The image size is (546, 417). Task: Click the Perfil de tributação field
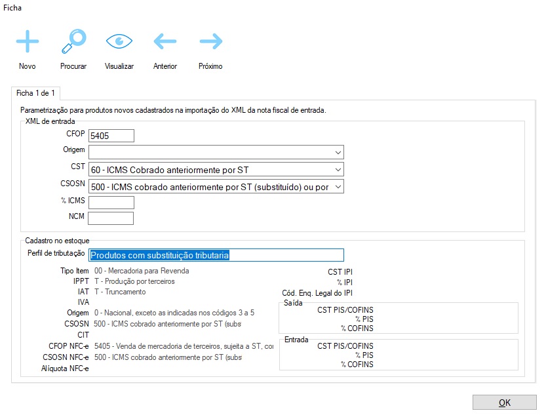pyautogui.click(x=216, y=255)
